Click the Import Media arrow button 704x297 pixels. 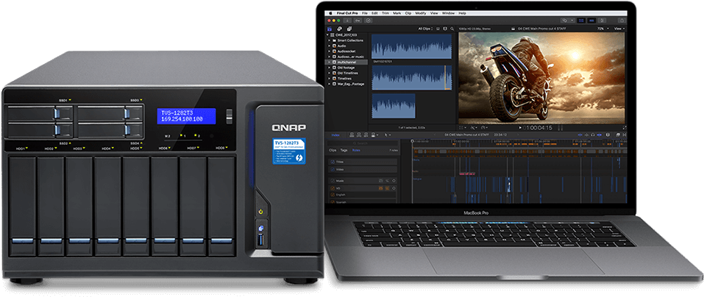pyautogui.click(x=347, y=21)
